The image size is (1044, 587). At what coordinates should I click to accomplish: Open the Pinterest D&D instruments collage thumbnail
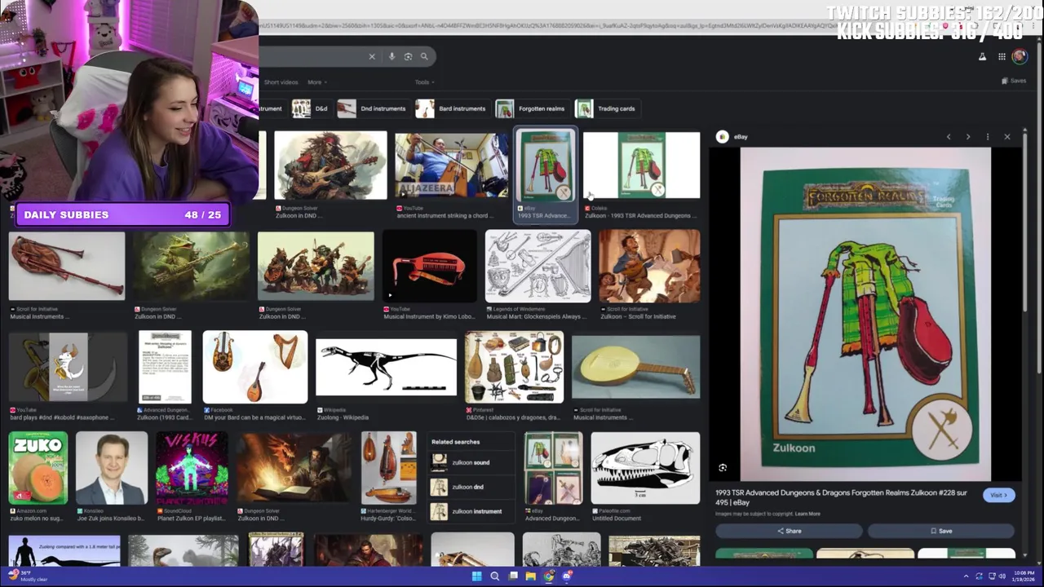click(514, 367)
